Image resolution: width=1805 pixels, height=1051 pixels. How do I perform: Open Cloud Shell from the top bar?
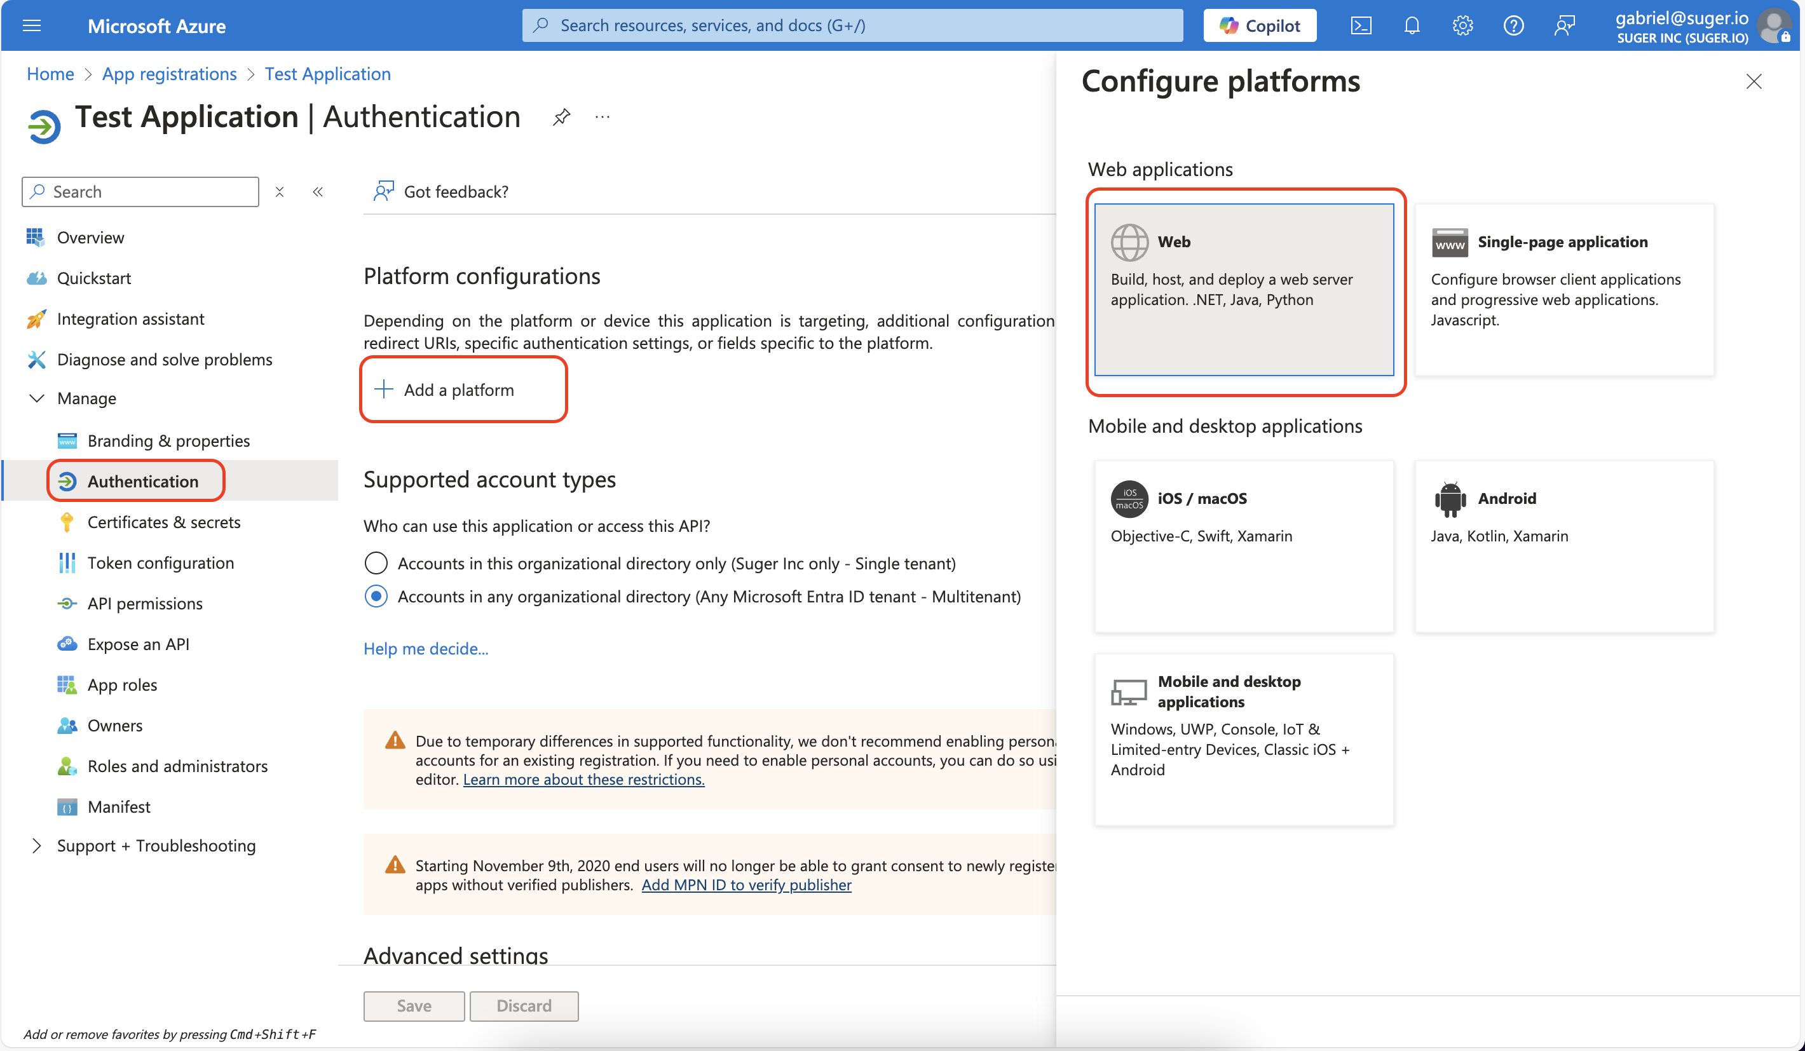coord(1360,26)
